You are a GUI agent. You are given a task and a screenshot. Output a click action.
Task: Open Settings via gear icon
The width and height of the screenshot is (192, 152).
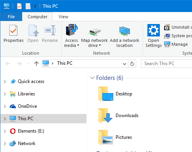point(154,30)
